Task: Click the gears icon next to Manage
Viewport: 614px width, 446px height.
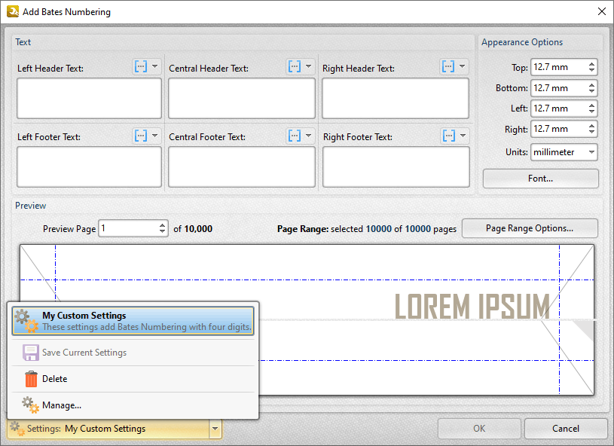Action: click(30, 405)
